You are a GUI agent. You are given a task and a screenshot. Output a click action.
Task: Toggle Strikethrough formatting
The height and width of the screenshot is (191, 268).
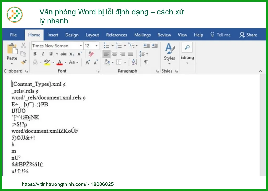(x=63, y=54)
